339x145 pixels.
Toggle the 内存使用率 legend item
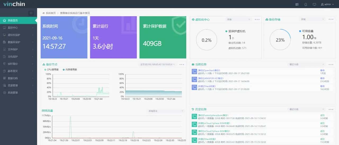[70, 69]
